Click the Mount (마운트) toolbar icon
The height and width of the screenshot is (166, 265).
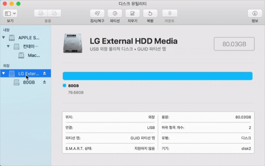(170, 13)
